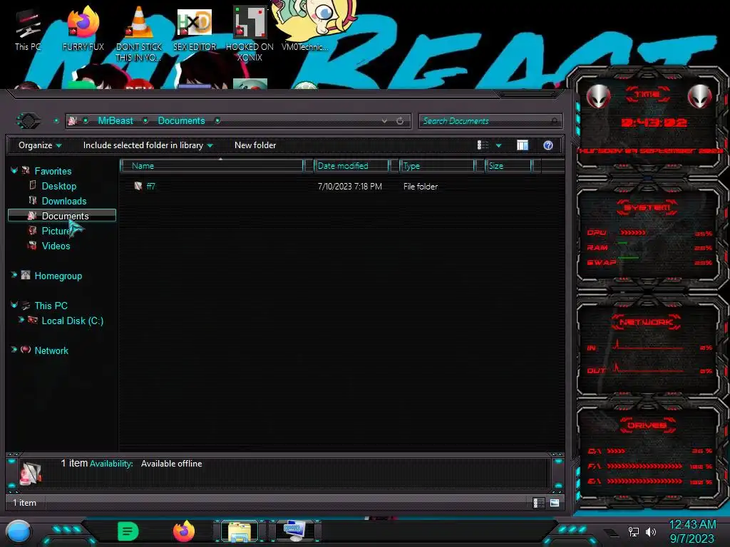Switch to large icons view in status bar
Viewport: 730px width, 547px height.
tap(555, 503)
